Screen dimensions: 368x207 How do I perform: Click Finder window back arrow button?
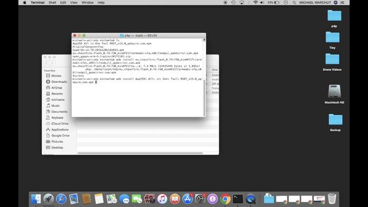point(47,63)
